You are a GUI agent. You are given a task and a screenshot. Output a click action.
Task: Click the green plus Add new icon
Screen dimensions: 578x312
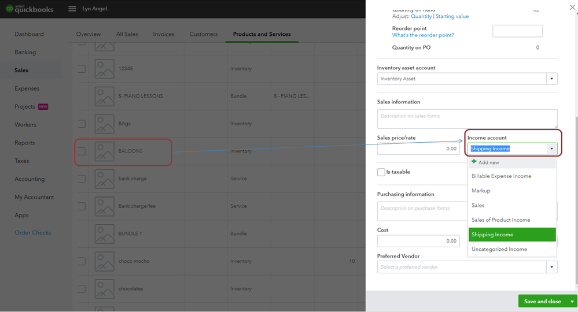coord(474,162)
